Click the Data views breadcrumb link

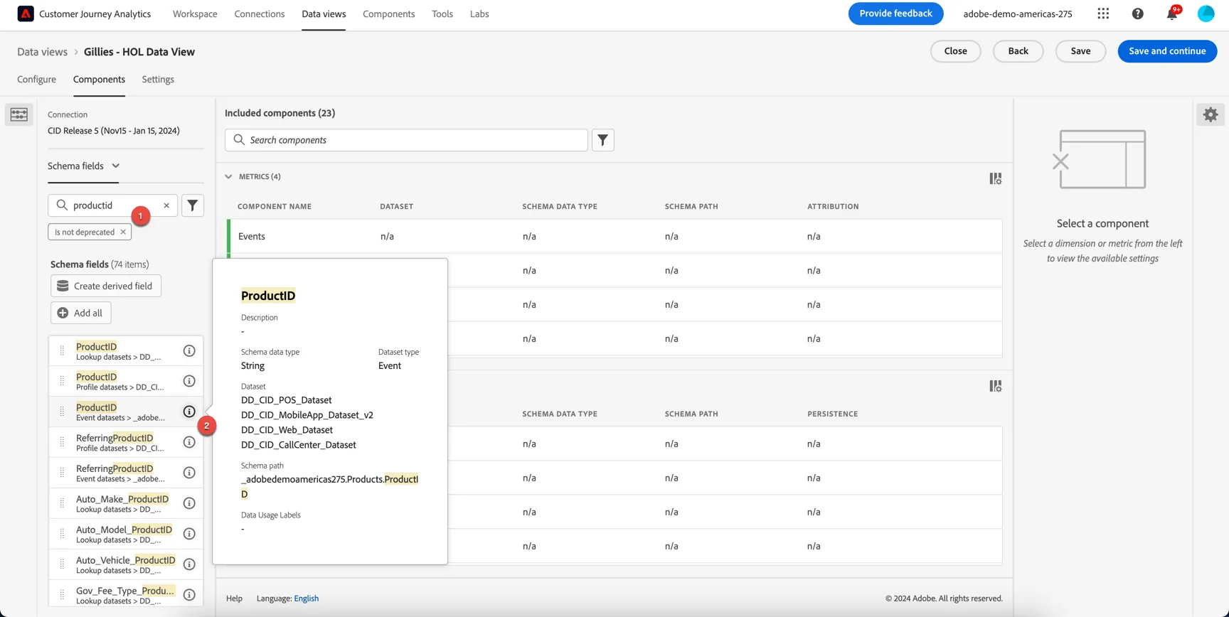(x=42, y=52)
